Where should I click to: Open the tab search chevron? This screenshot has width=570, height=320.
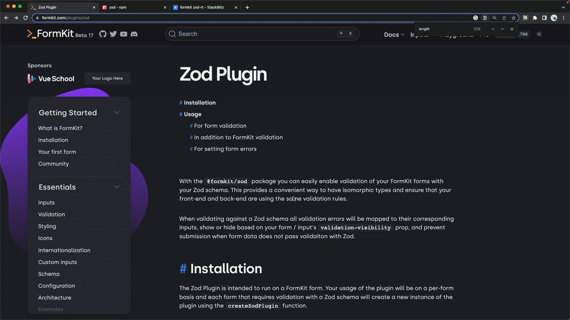[x=563, y=7]
